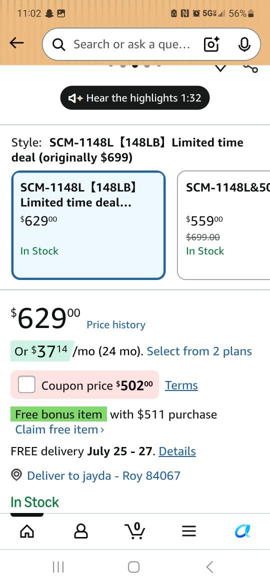Tap the share icon
This screenshot has width=270, height=585.
[x=250, y=68]
